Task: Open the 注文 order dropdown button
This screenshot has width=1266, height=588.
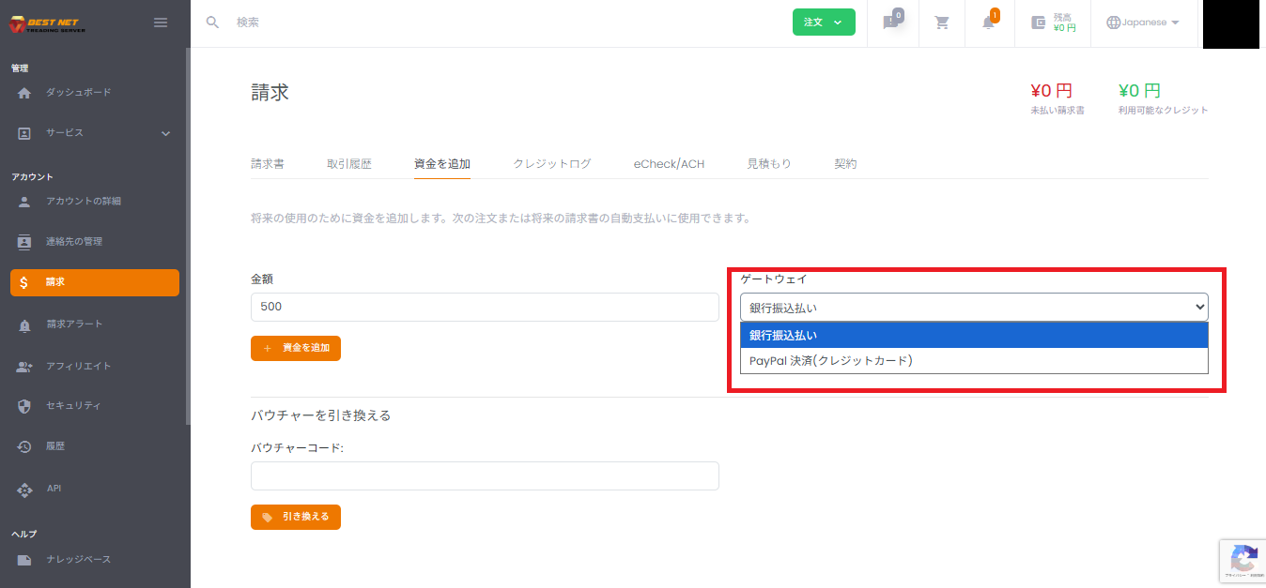Action: pos(824,22)
